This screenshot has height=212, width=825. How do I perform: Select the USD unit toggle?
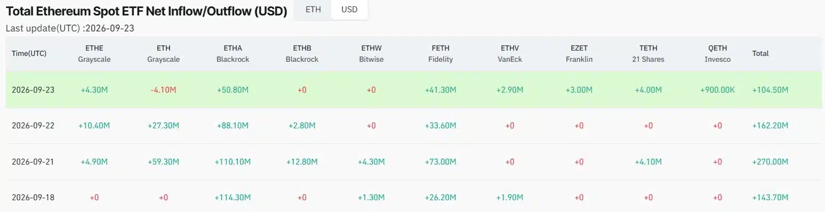349,10
